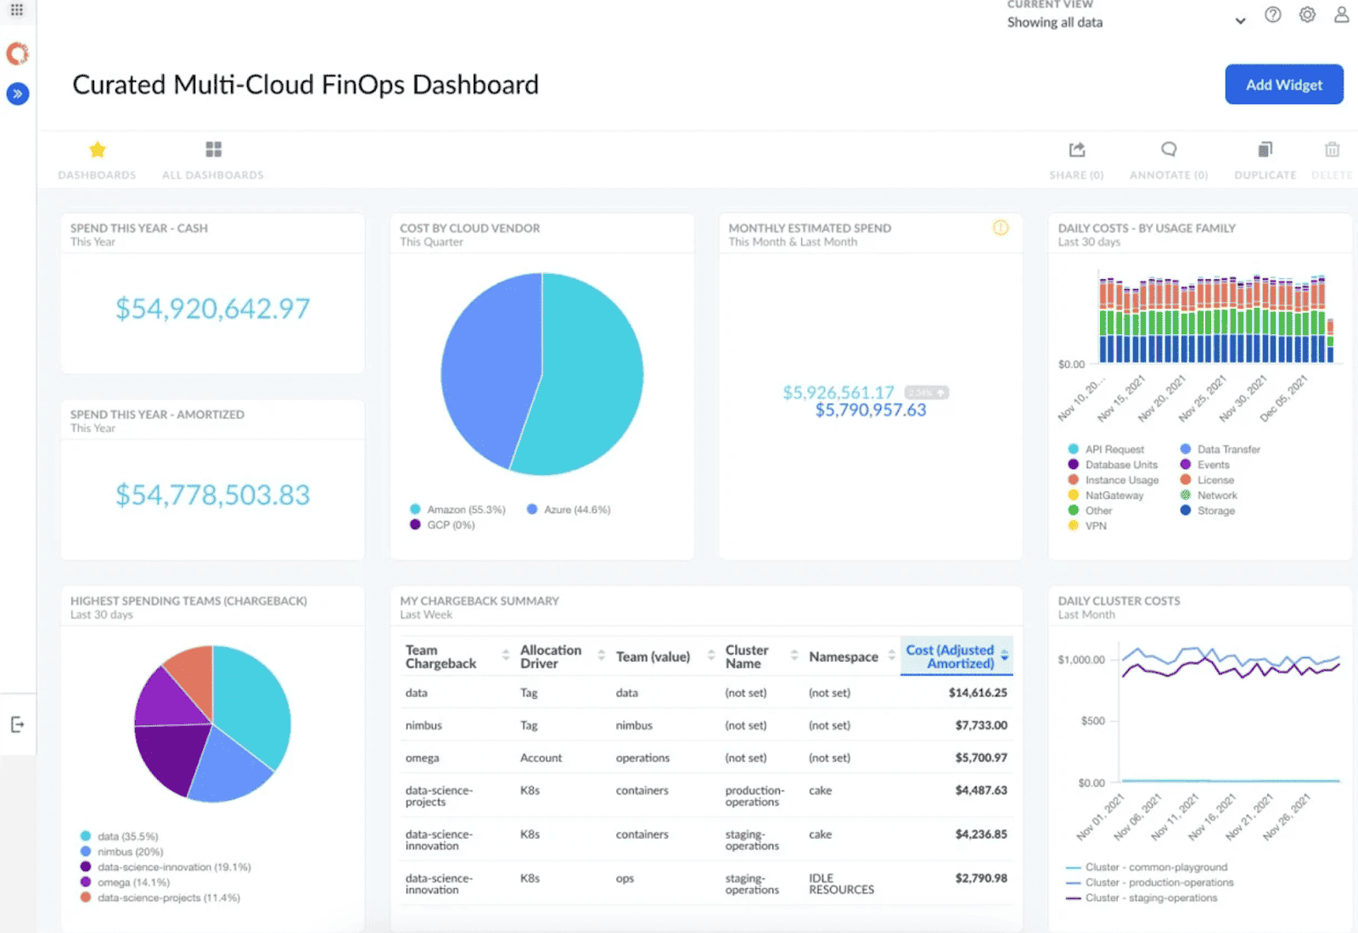The height and width of the screenshot is (933, 1358).
Task: Duplicate the dashboard via the Duplicate icon
Action: point(1264,149)
